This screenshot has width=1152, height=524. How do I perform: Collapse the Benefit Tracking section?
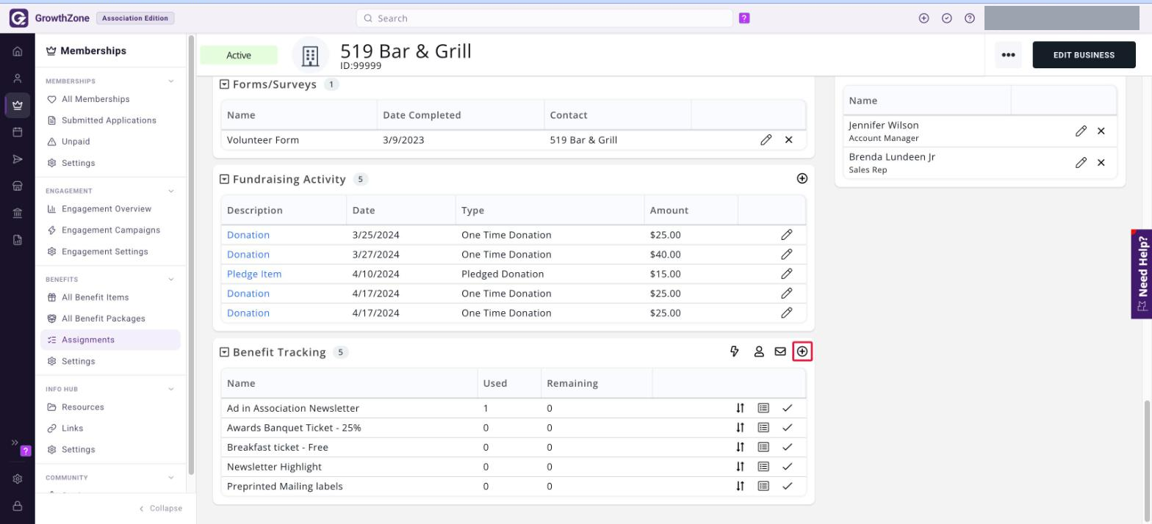225,352
